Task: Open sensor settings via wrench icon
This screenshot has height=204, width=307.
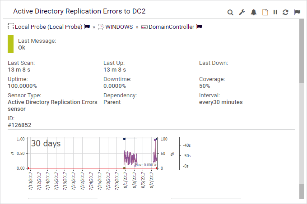Action: tap(242, 12)
